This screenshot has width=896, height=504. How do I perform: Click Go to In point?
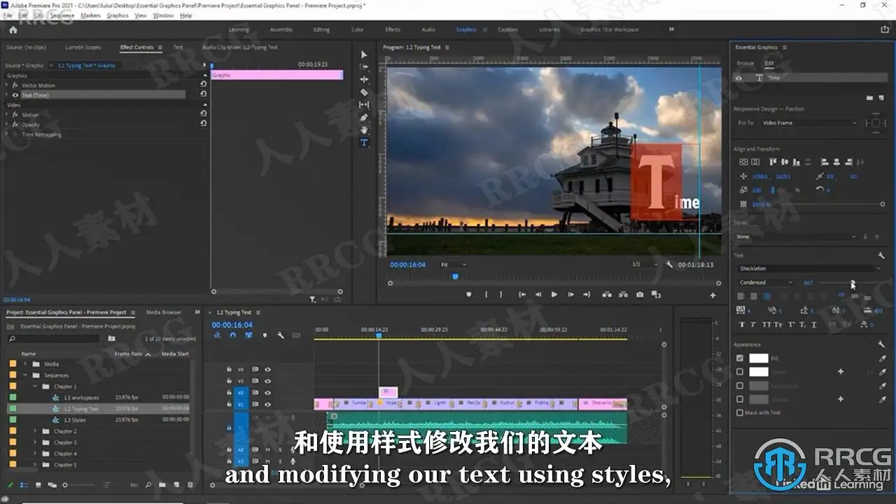click(x=521, y=295)
